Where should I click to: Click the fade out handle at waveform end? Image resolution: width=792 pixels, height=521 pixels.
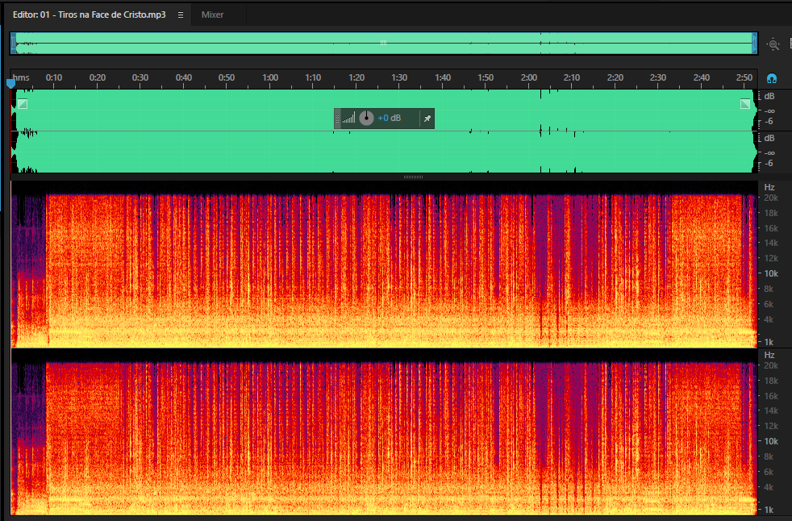(x=745, y=104)
